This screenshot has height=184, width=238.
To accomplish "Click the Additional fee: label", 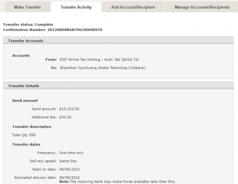I will pyautogui.click(x=44, y=117).
